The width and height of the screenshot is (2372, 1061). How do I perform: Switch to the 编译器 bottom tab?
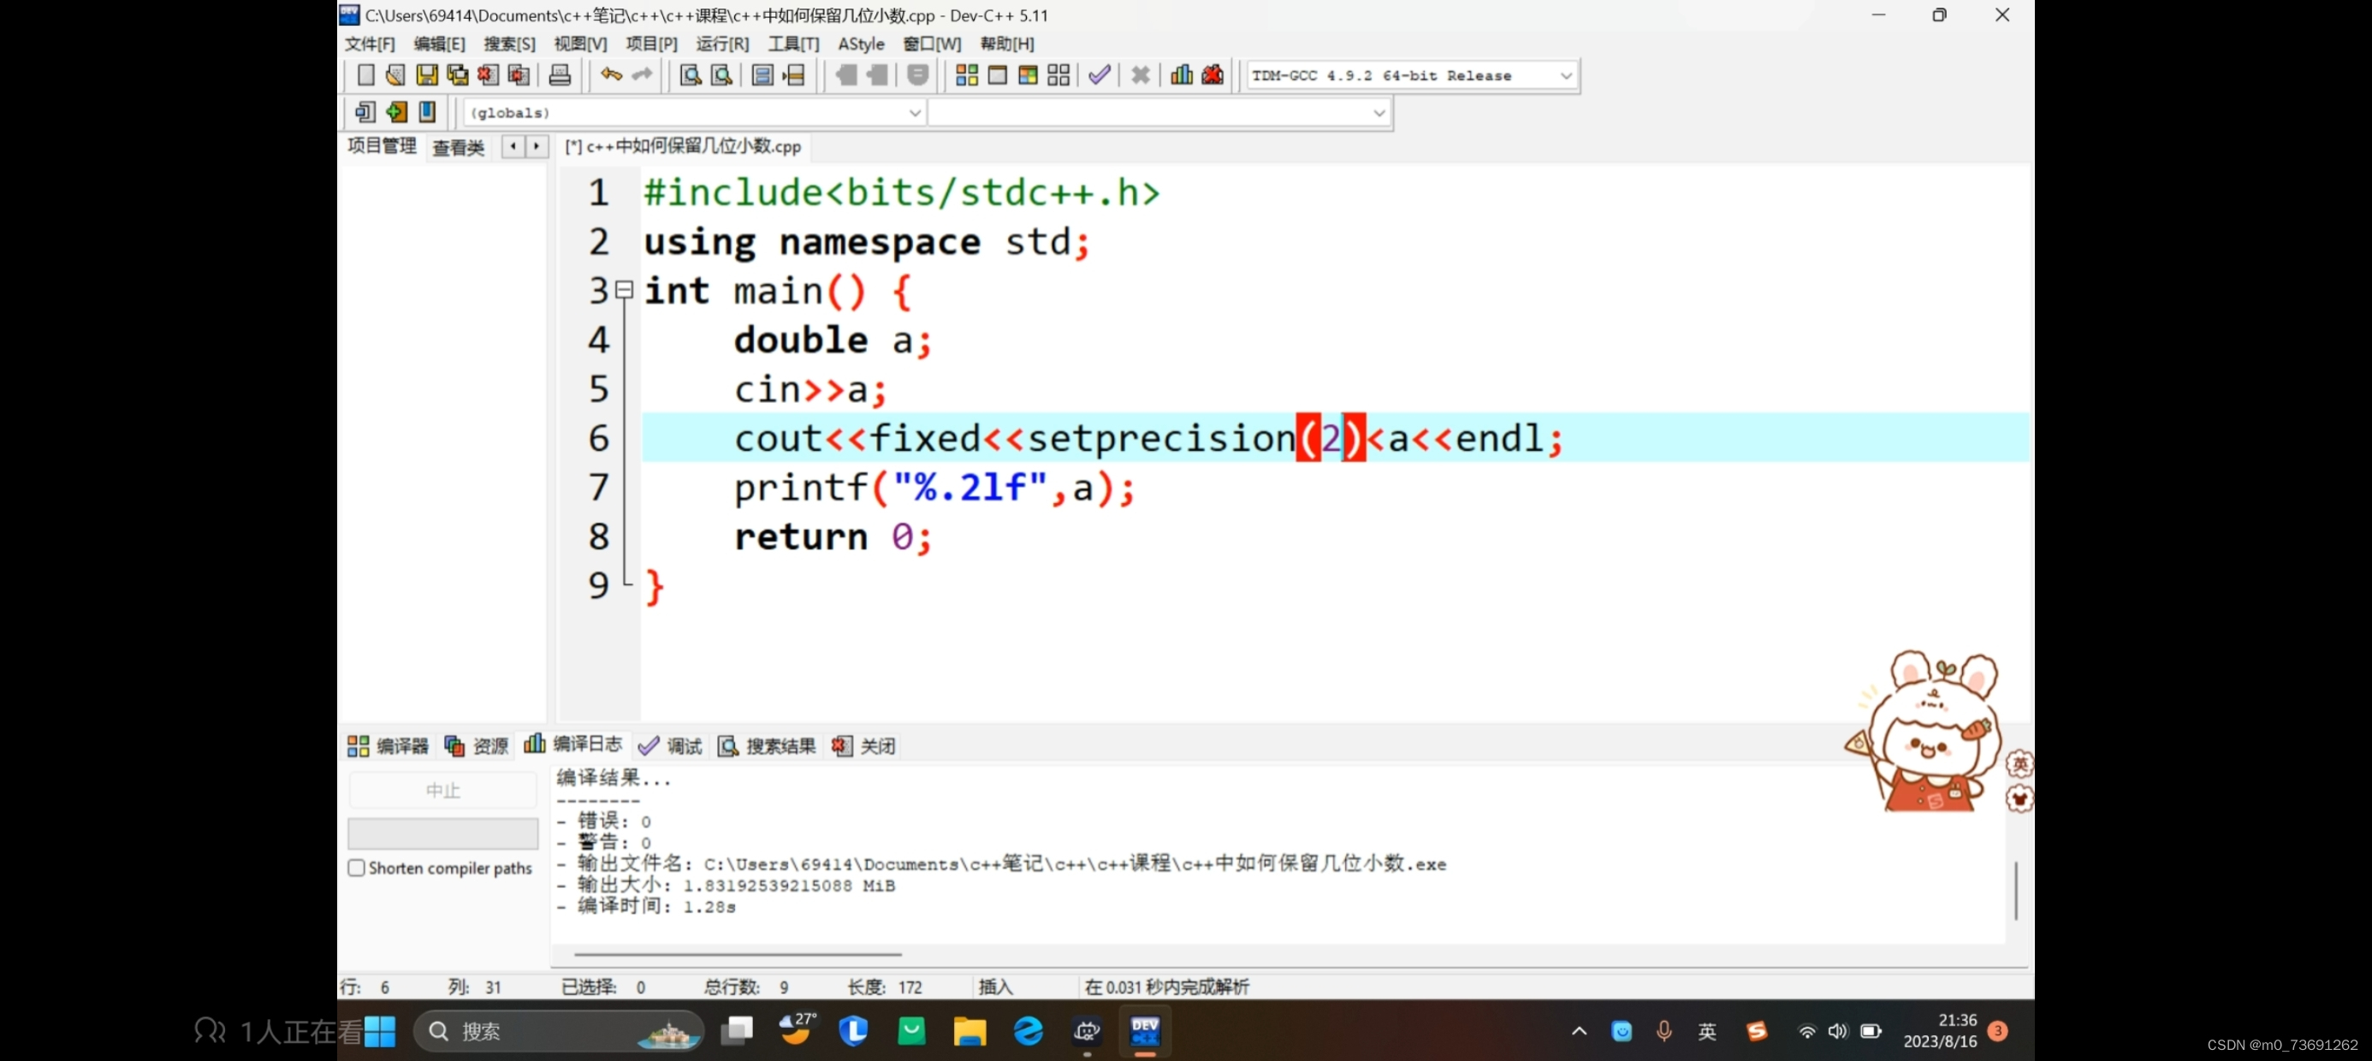pos(388,746)
